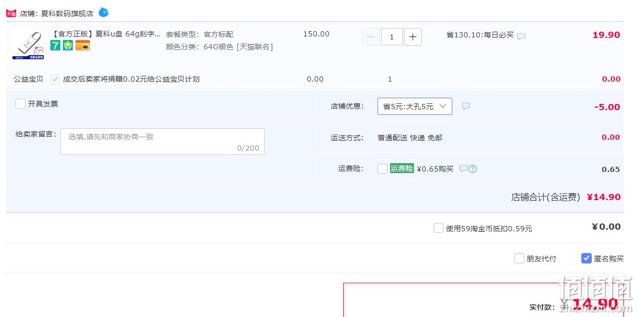Open the 店铺优惠 discount dropdown

(415, 106)
